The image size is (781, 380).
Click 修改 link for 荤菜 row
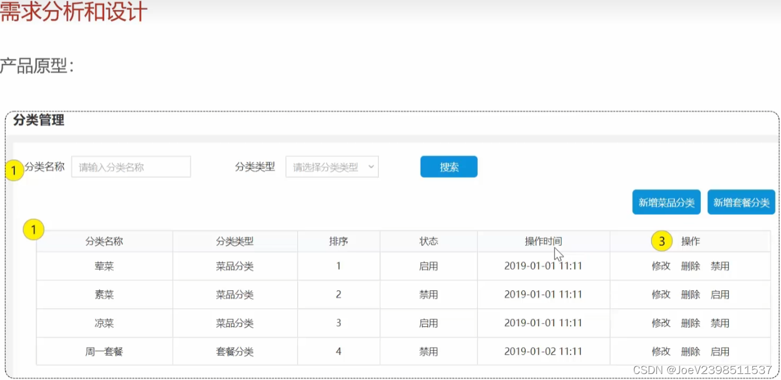pos(661,266)
